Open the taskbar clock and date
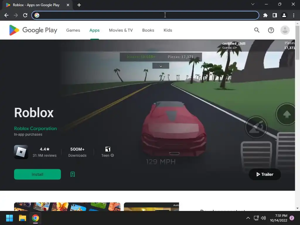Image resolution: width=300 pixels, height=225 pixels. point(279,218)
